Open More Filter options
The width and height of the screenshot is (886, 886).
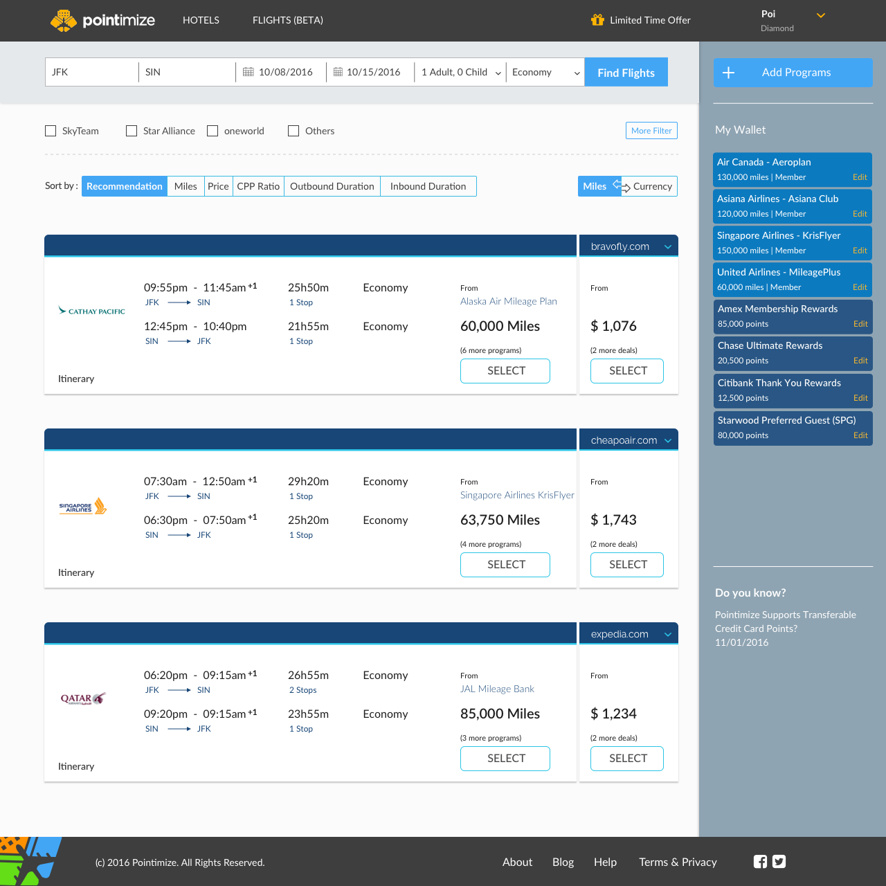point(651,131)
